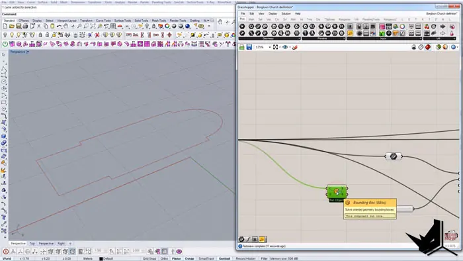Open the Borgloon Church definition file dropdown

[442, 14]
